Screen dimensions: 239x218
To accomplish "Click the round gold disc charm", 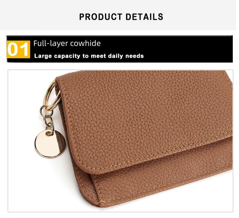I will click(50, 144).
